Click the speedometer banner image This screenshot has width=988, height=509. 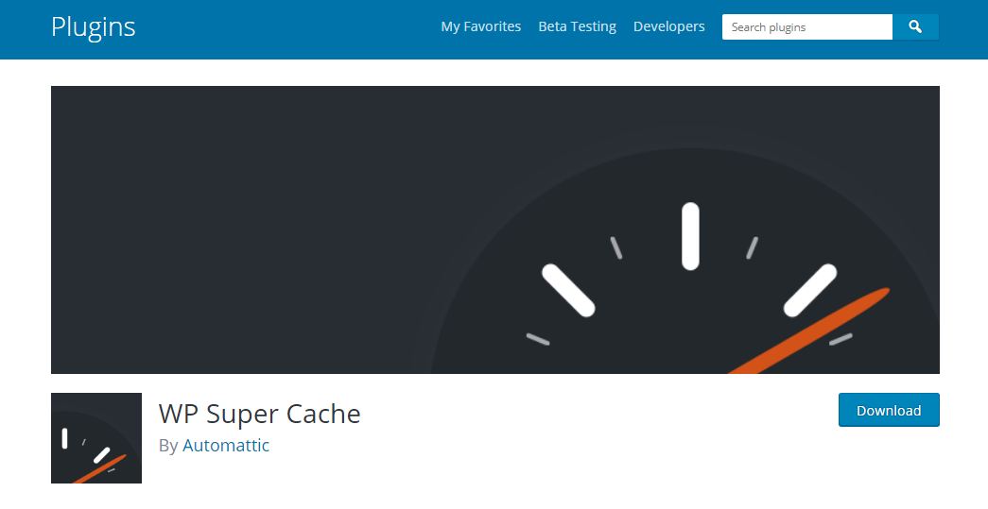[495, 229]
